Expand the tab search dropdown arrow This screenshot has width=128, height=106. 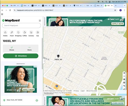(124, 6)
